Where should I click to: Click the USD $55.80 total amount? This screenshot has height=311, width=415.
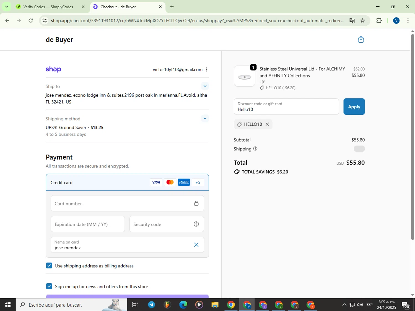[x=351, y=163]
